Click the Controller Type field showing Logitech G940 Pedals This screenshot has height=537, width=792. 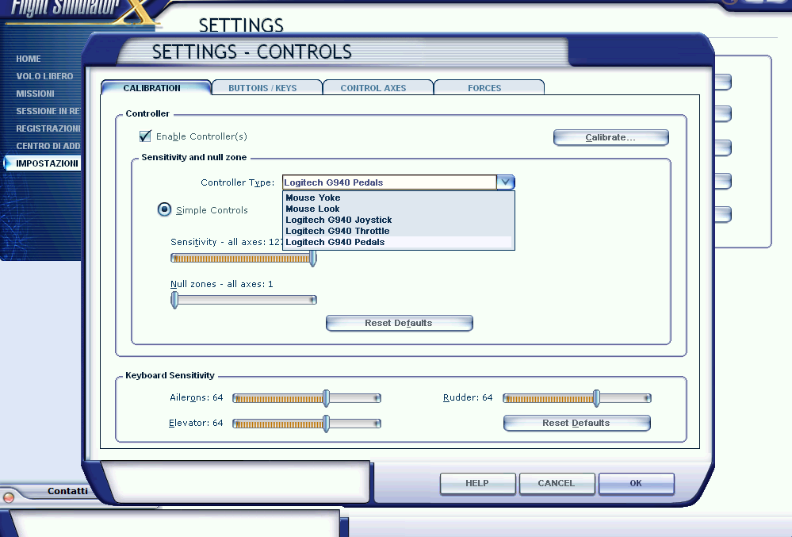click(x=389, y=182)
